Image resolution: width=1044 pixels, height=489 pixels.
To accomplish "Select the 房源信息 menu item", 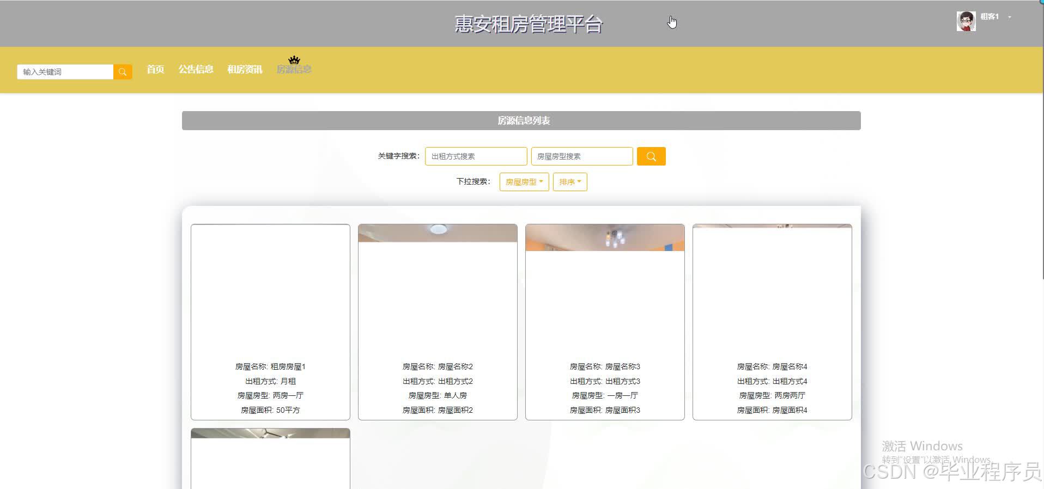I will [294, 69].
